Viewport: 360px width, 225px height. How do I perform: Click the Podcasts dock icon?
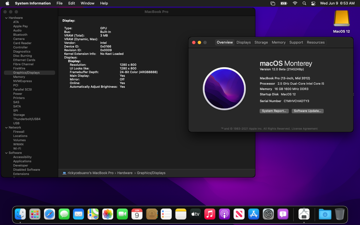224,214
